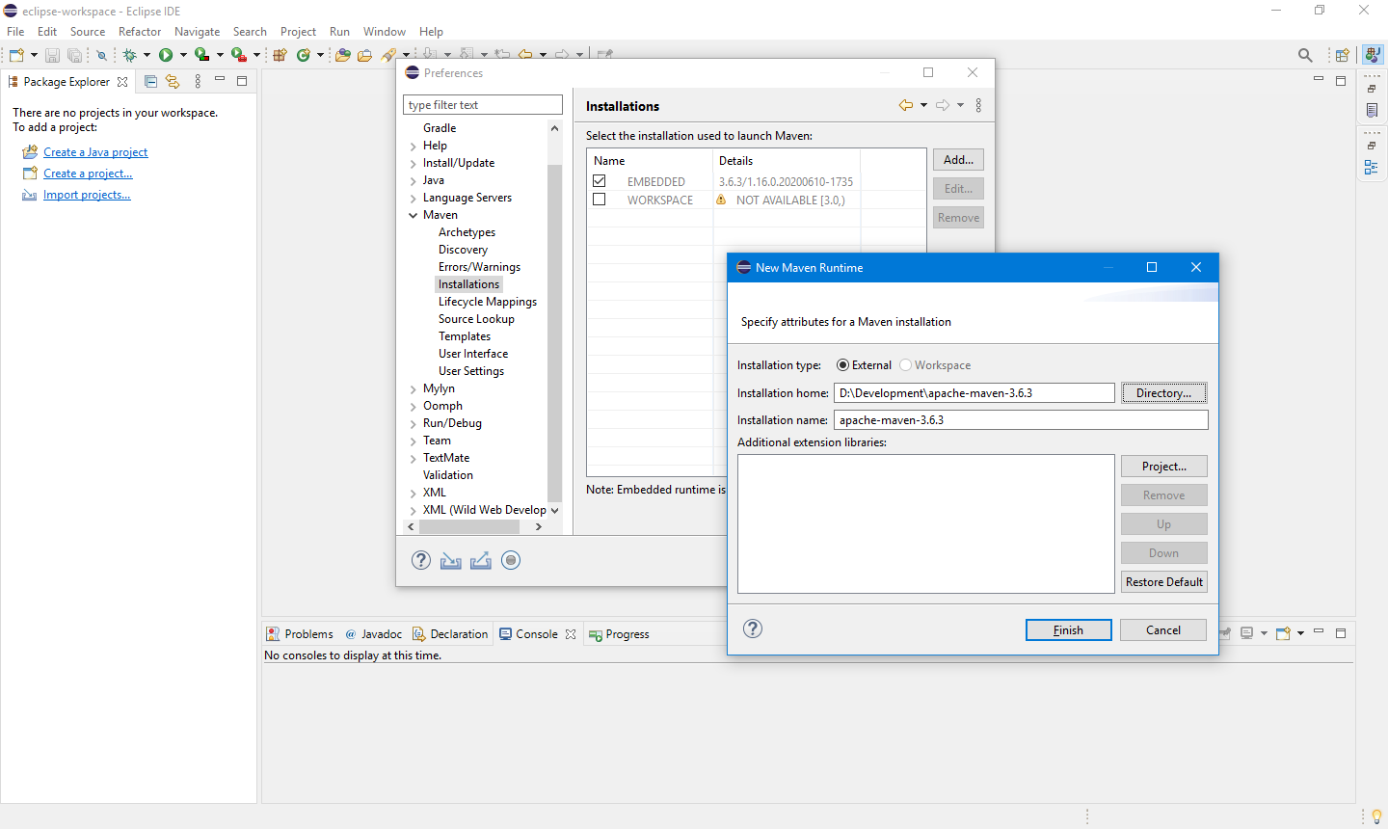Toggle the EMBEDDED installation checkbox
This screenshot has height=829, width=1388.
click(x=600, y=181)
